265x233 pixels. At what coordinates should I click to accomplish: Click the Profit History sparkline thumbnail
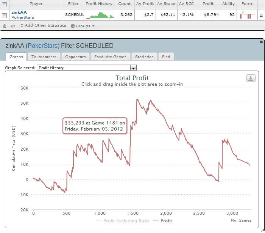click(100, 15)
